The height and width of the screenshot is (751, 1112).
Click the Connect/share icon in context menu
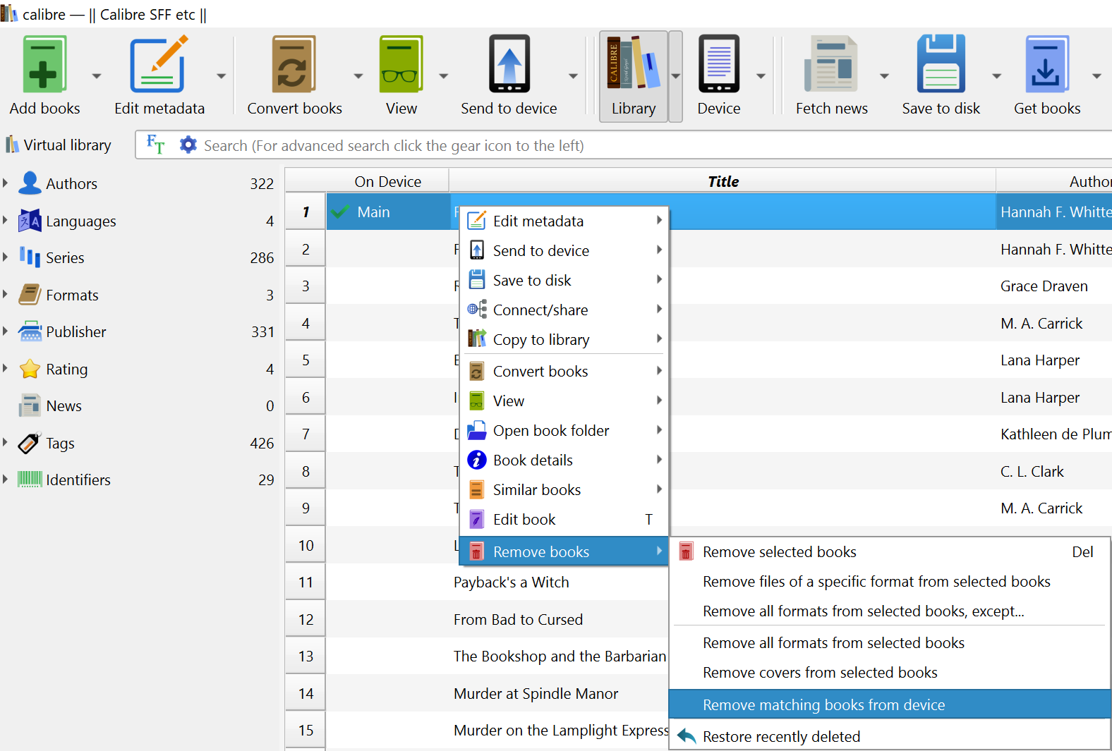click(x=477, y=310)
